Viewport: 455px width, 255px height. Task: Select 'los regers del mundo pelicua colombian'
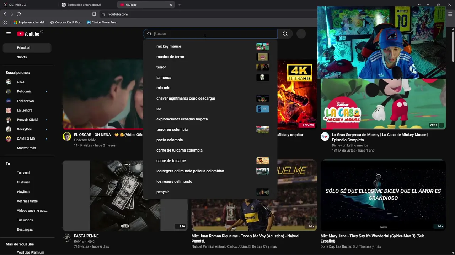coord(210,171)
